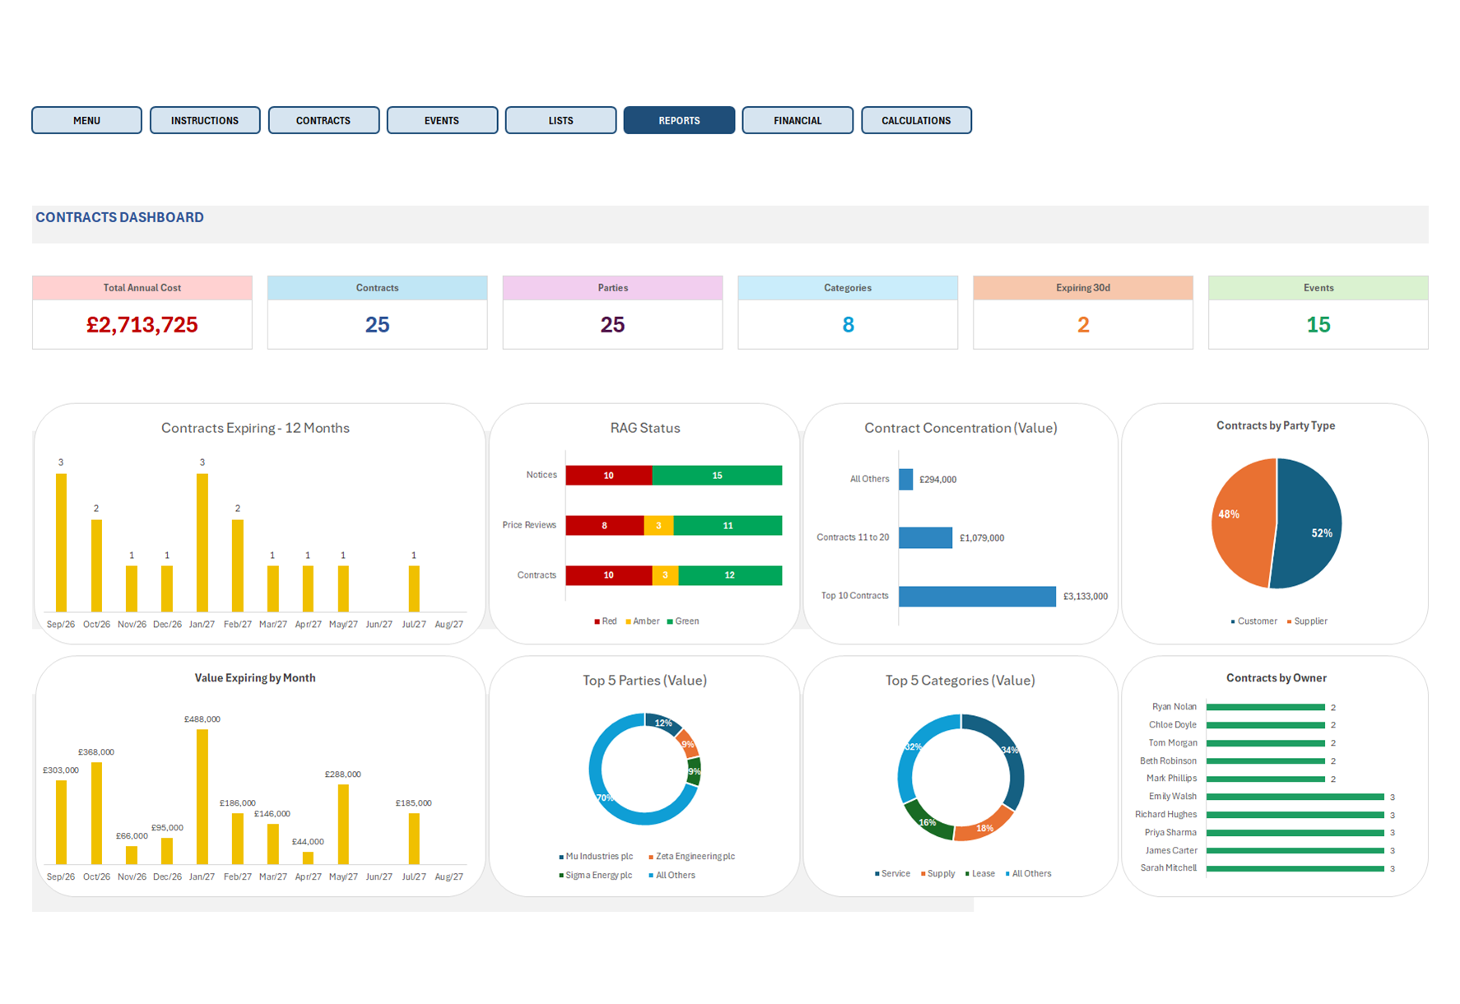This screenshot has width=1460, height=1004.
Task: Click the £1,079,000 data label
Action: 982,538
